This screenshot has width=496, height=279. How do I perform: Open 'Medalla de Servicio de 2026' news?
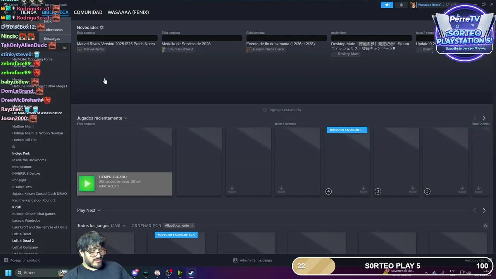click(186, 44)
